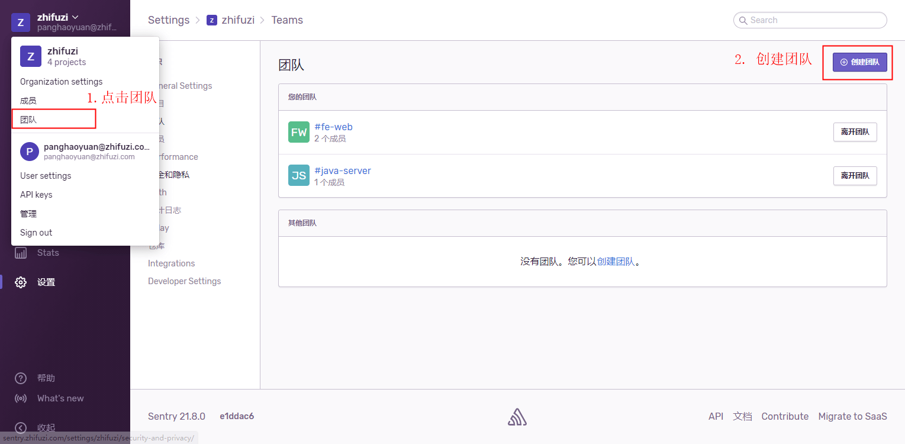Collapse the sidebar with 收起 arrow icon

(x=21, y=427)
